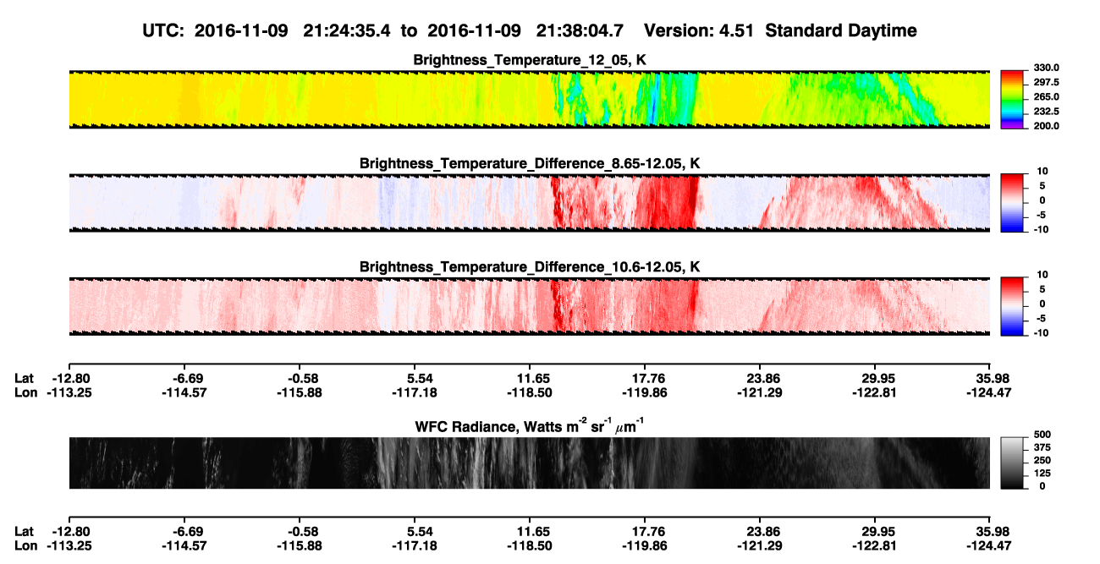Viewport: 1100px width, 564px height.
Task: Click the 'WFC Radiance, Watts' panel title
Action: 530,426
